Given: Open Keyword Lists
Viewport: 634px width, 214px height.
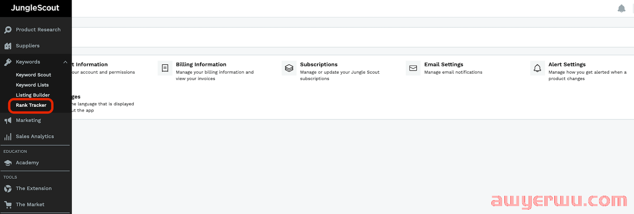Looking at the screenshot, I should [32, 85].
